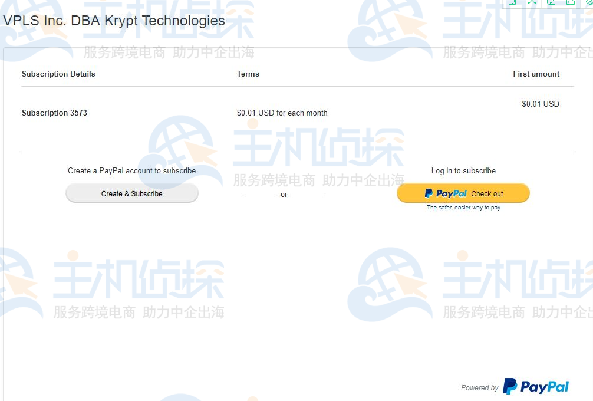
Task: Click the '$0.01 USD for each month' terms text
Action: pos(282,113)
